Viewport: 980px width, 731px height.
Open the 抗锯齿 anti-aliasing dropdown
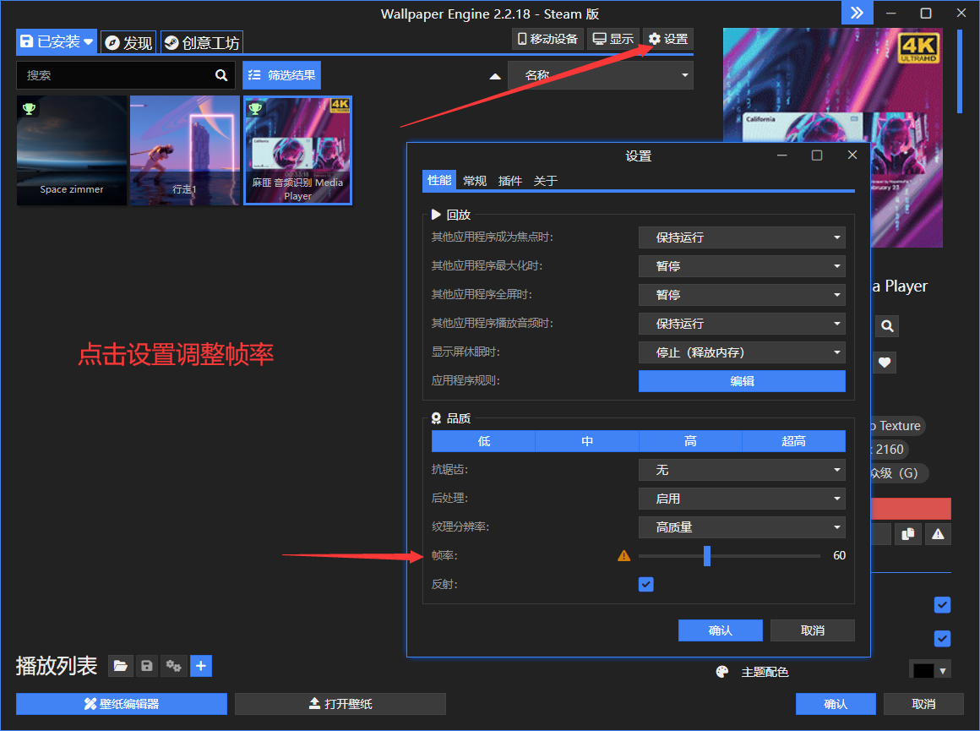point(742,470)
